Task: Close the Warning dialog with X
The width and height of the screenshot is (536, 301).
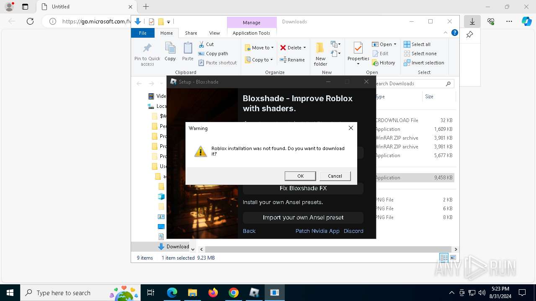Action: (351, 128)
